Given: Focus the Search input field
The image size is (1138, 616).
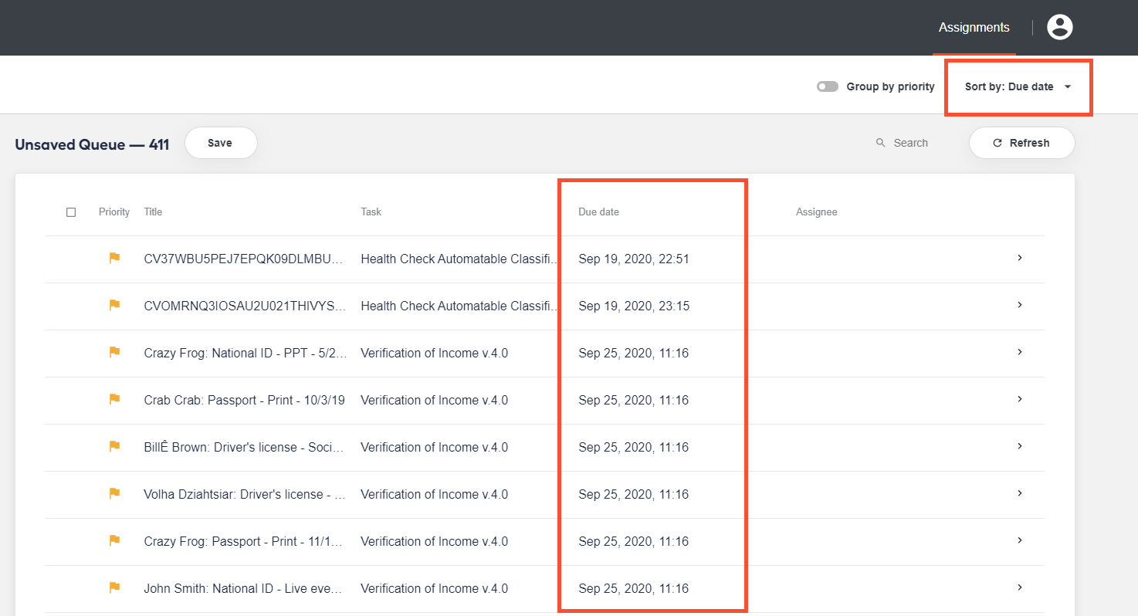Looking at the screenshot, I should coord(911,143).
